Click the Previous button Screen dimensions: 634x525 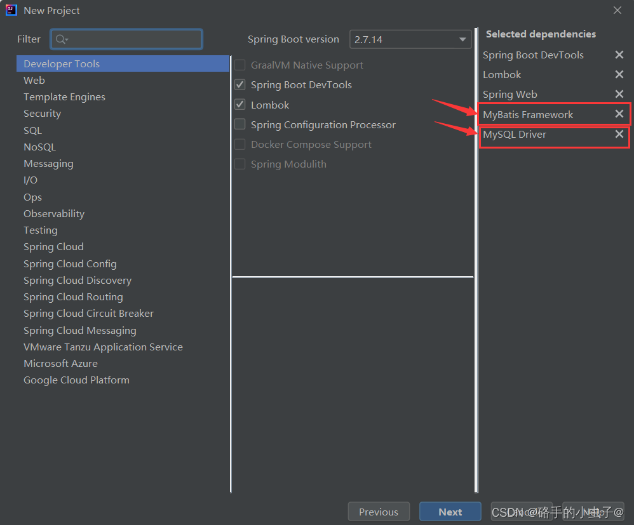(379, 511)
